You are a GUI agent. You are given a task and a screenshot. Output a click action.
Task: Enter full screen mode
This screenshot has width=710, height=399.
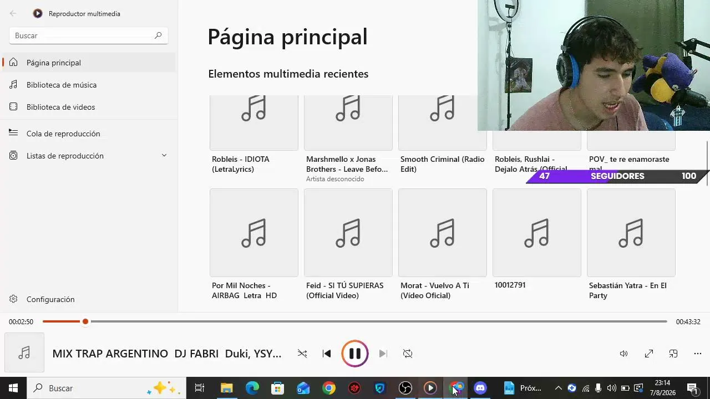tap(649, 354)
